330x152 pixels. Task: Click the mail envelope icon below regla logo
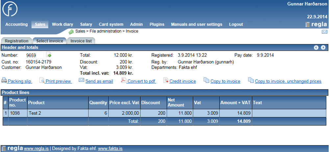coord(324,32)
